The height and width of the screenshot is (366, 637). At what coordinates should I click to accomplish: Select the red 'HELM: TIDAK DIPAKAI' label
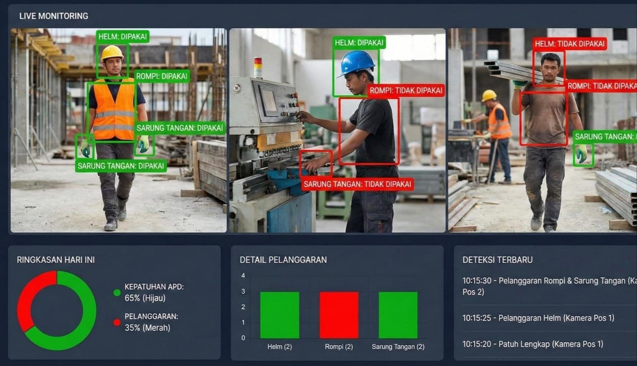(570, 44)
